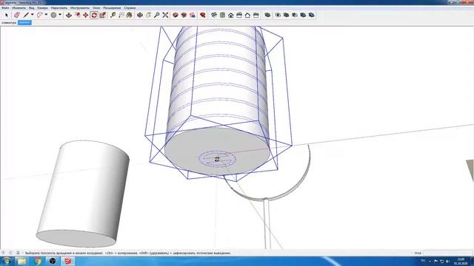Open the 3D Warehouse icon
Image resolution: width=474 pixels, height=266 pixels.
tap(176, 15)
